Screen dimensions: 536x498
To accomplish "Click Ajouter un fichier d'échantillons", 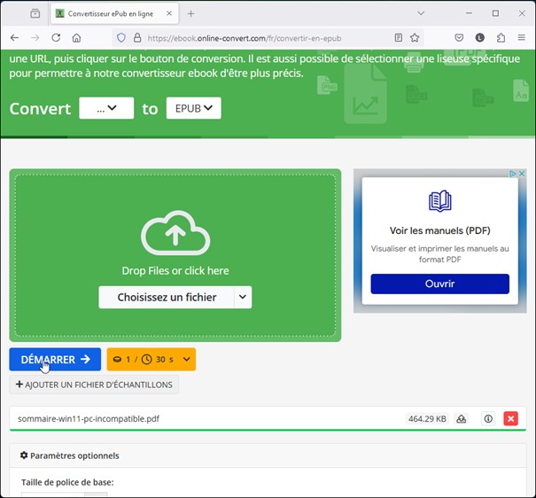I will (x=94, y=385).
